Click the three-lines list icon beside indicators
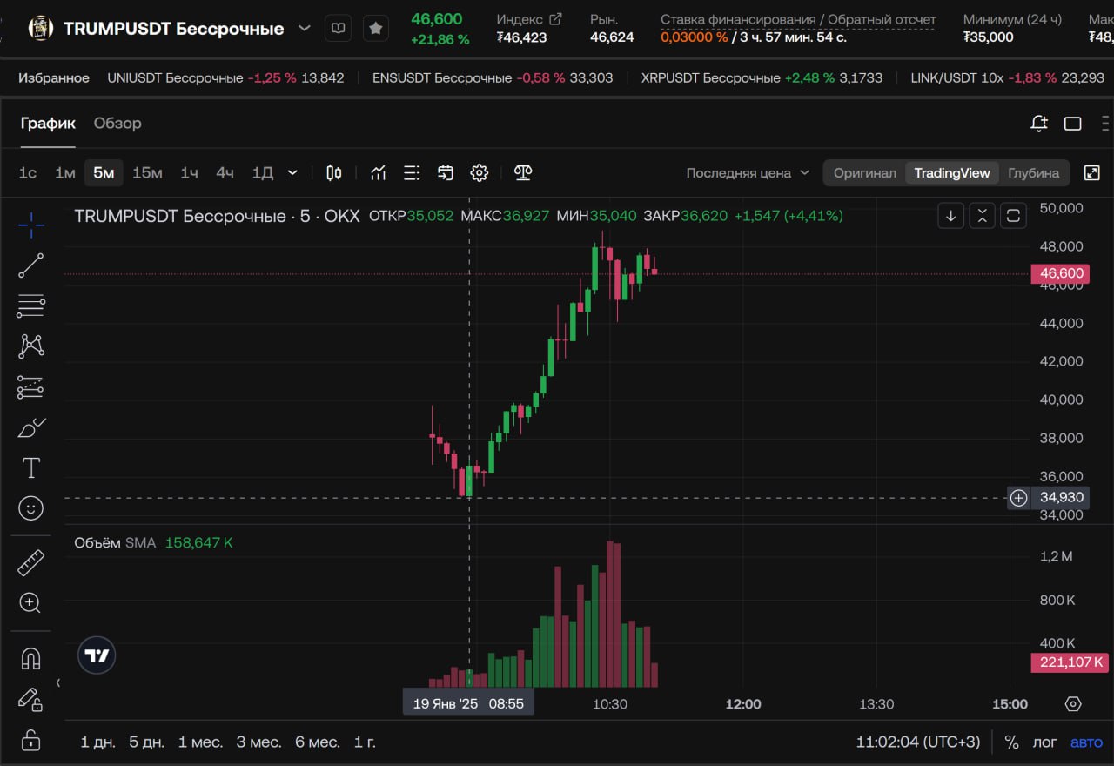The width and height of the screenshot is (1114, 766). (x=412, y=173)
